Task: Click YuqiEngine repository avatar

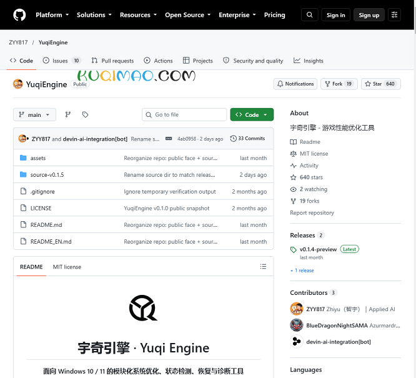Action: tap(17, 84)
